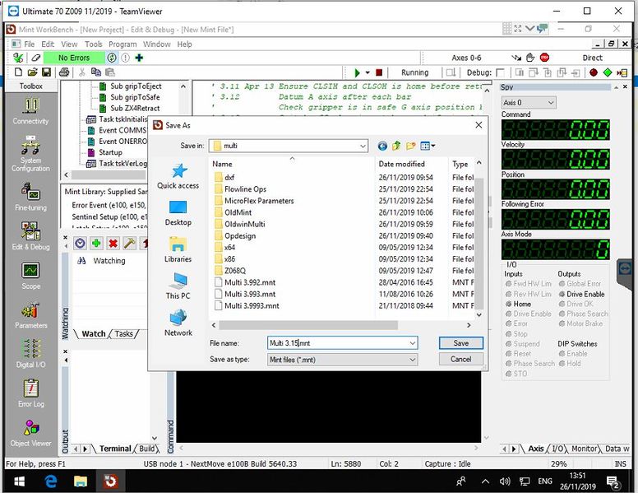Click horizontal scrollbar in file list
This screenshot has height=493, width=638.
(x=308, y=325)
